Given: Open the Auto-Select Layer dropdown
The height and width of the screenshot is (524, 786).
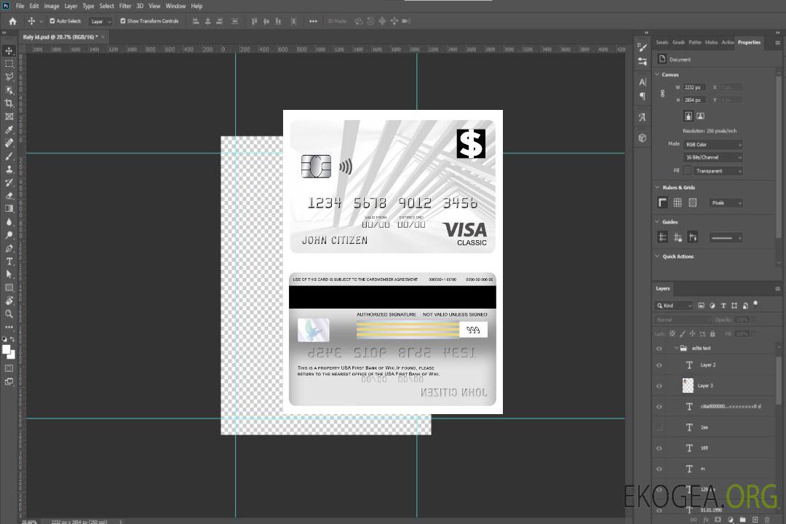Looking at the screenshot, I should click(100, 22).
